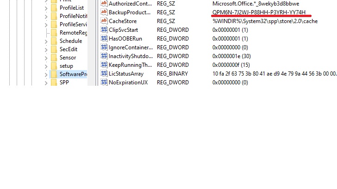337x189 pixels.
Task: Click the HasOOBERun DWORD icon
Action: click(104, 38)
